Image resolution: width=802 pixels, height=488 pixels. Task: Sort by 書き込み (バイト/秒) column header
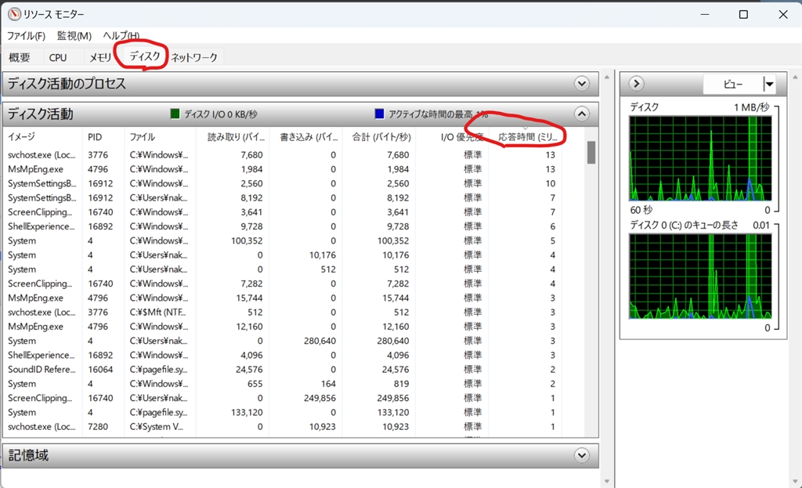305,137
